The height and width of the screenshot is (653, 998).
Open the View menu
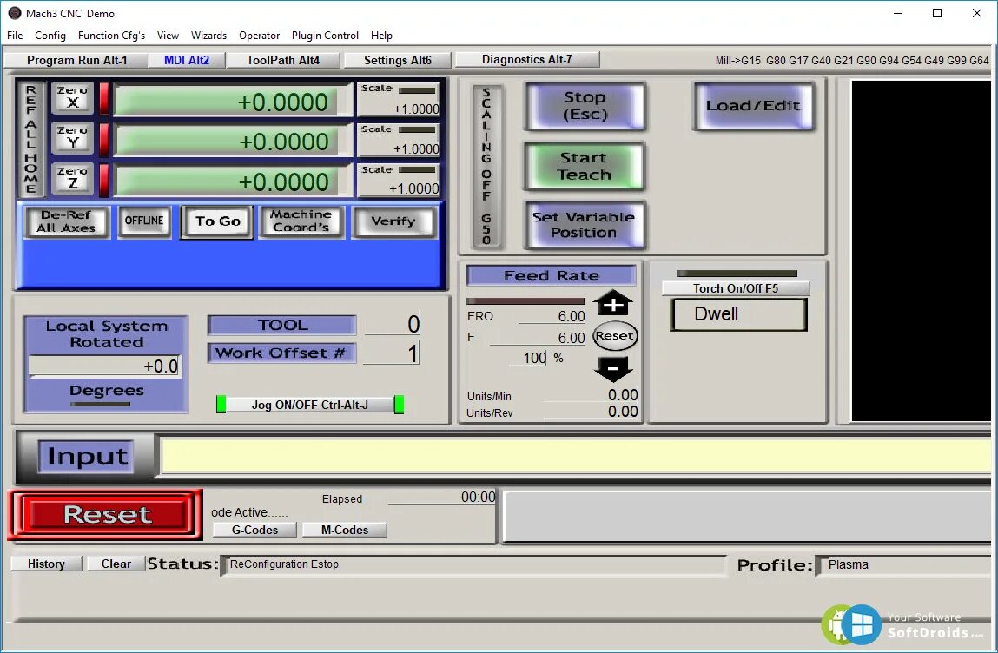click(168, 36)
